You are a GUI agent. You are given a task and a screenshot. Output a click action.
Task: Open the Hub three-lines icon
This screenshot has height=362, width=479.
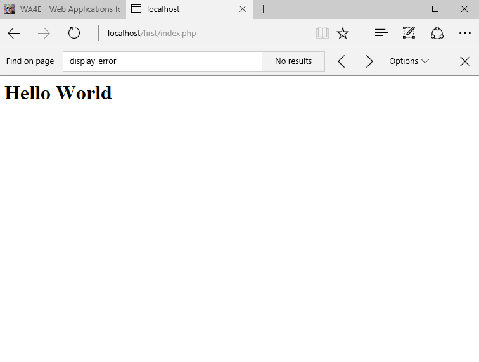click(381, 33)
